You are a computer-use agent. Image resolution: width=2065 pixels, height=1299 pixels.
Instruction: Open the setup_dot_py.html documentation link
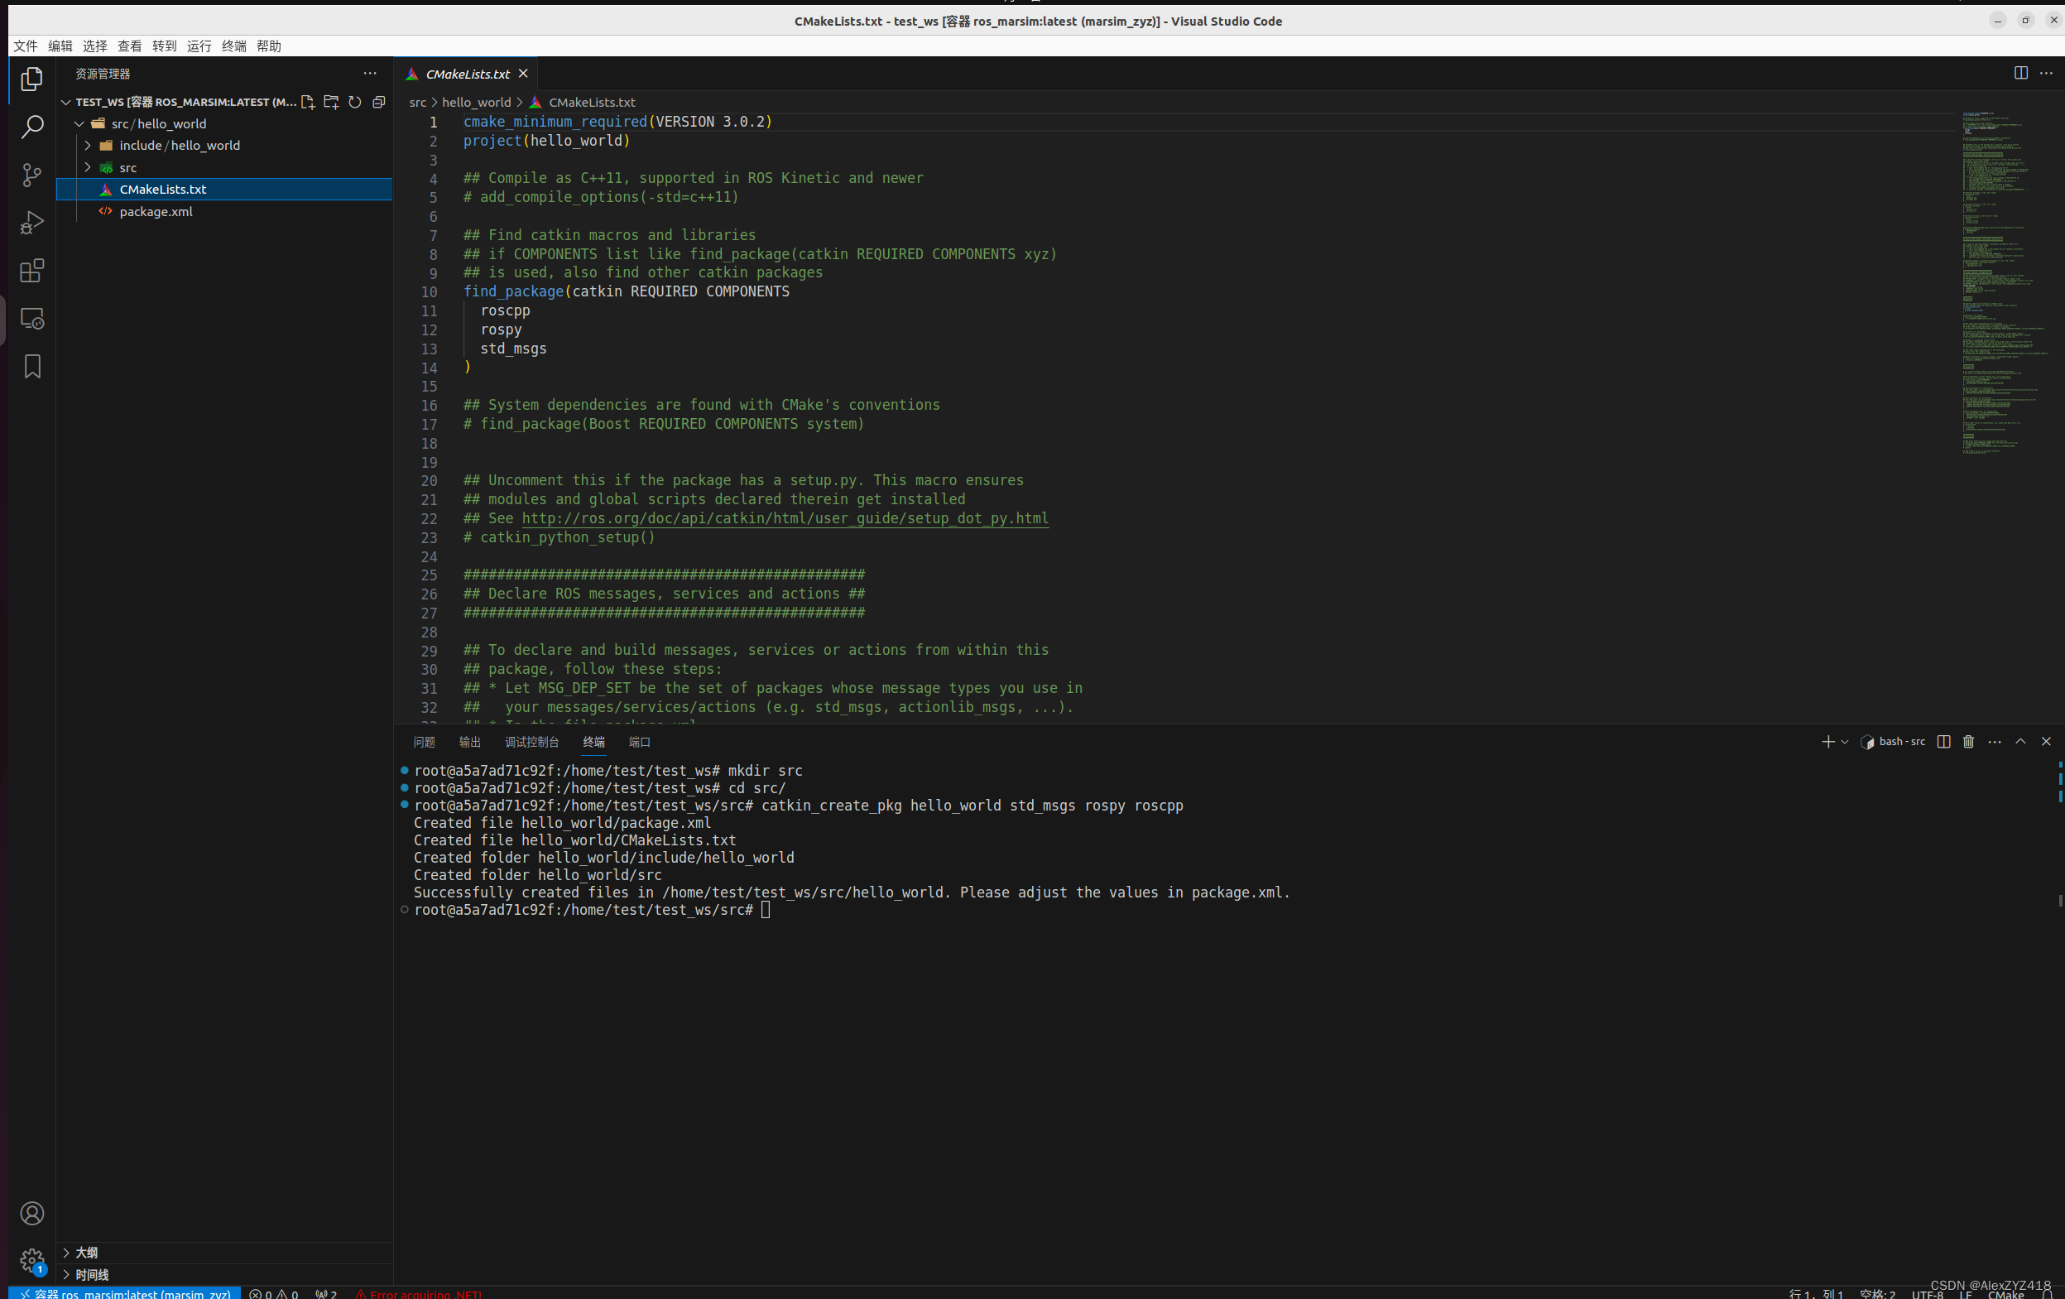(785, 518)
